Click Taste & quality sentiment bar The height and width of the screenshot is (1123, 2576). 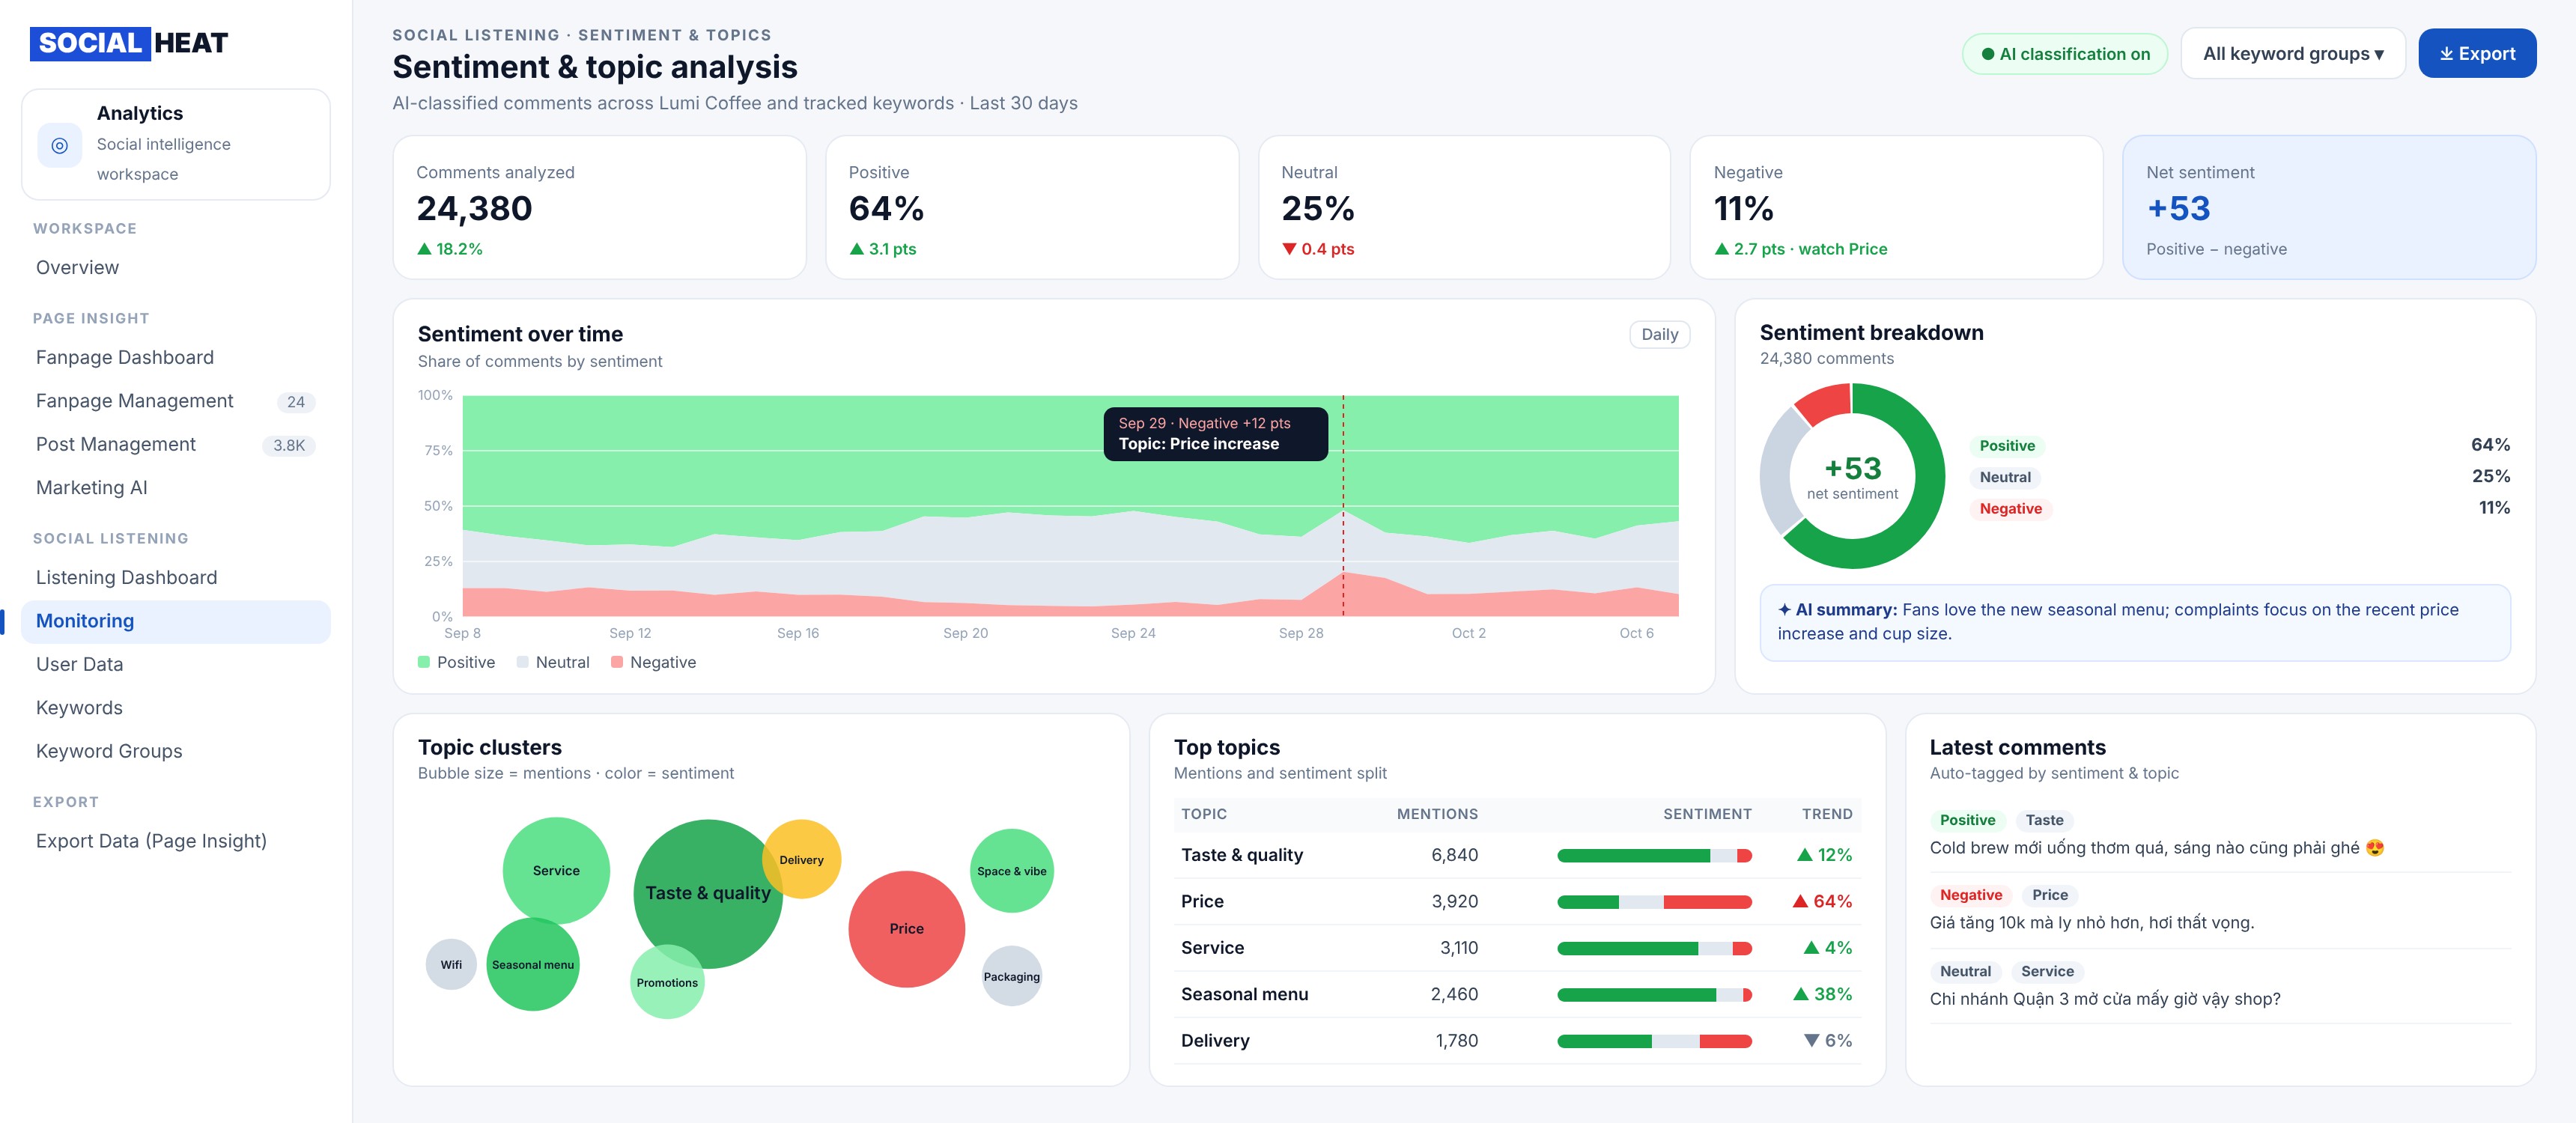tap(1654, 855)
